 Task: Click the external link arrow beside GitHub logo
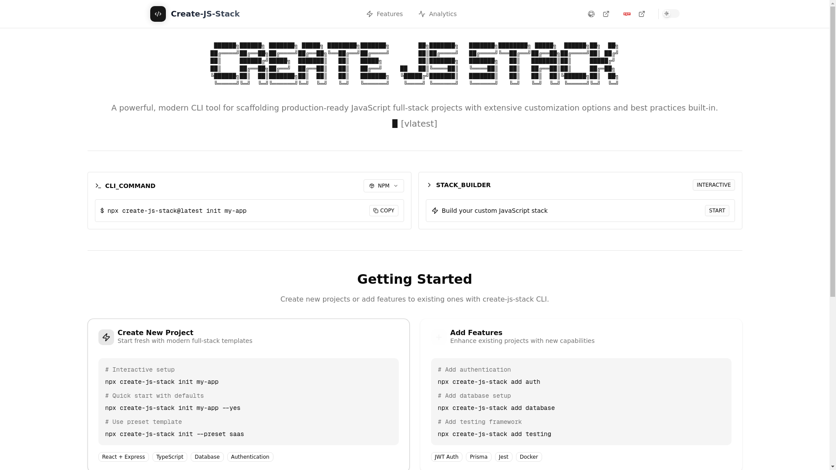tap(606, 14)
